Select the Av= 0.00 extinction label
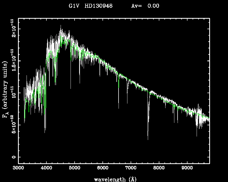Screen dimensions: 228x182 point(145,6)
